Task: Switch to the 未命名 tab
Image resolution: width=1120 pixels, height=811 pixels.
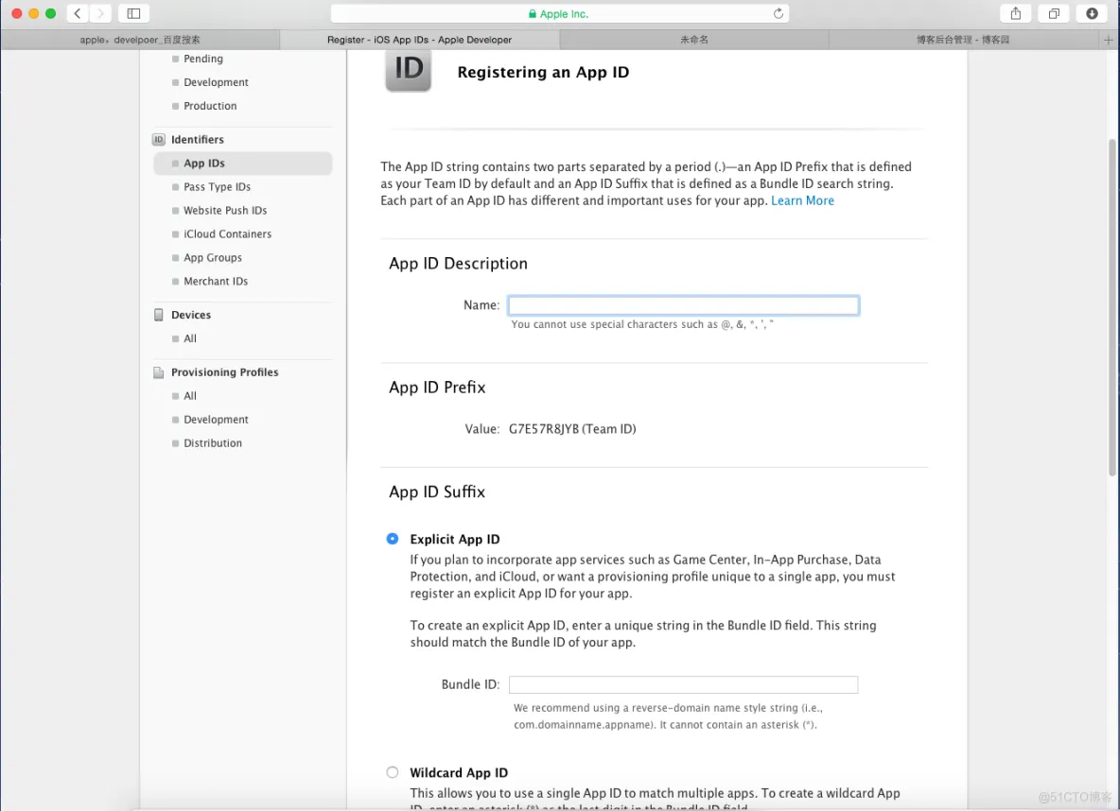Action: [694, 40]
